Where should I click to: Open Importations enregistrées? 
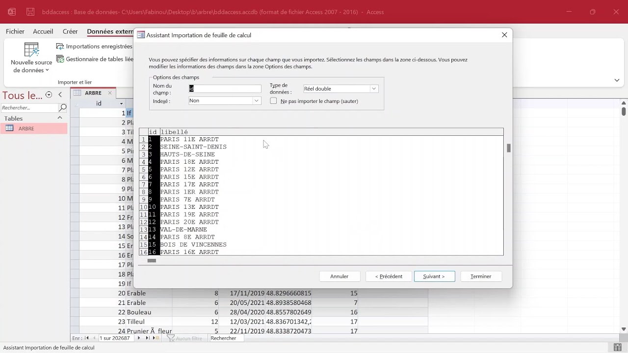click(94, 47)
